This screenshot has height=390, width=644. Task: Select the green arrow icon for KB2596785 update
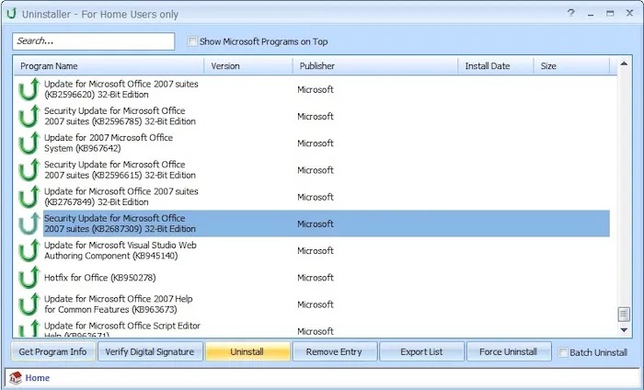[29, 116]
